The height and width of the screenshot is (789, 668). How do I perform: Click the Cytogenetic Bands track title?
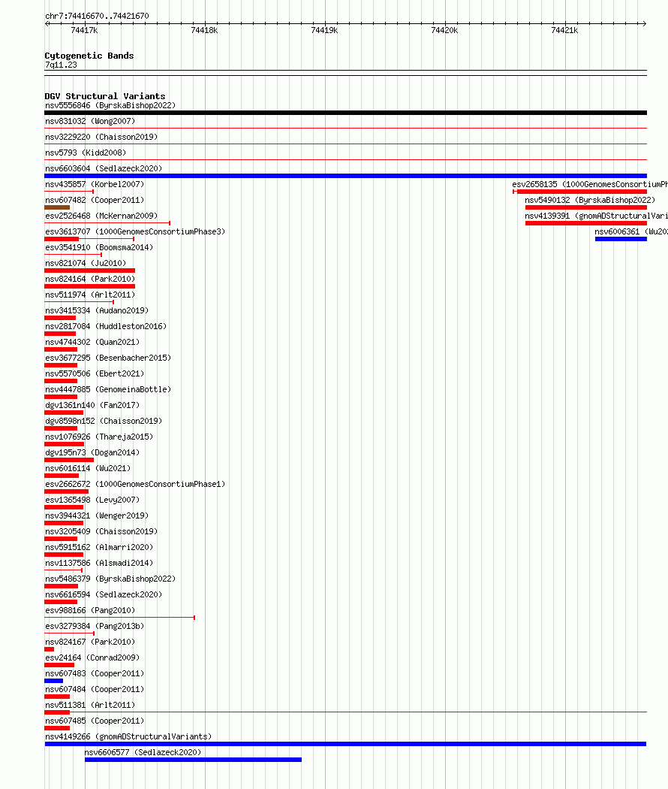tap(89, 56)
